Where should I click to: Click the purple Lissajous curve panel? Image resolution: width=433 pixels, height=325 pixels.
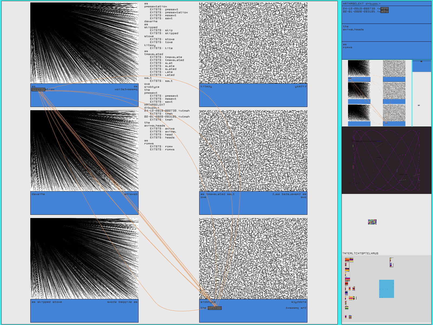click(386, 160)
